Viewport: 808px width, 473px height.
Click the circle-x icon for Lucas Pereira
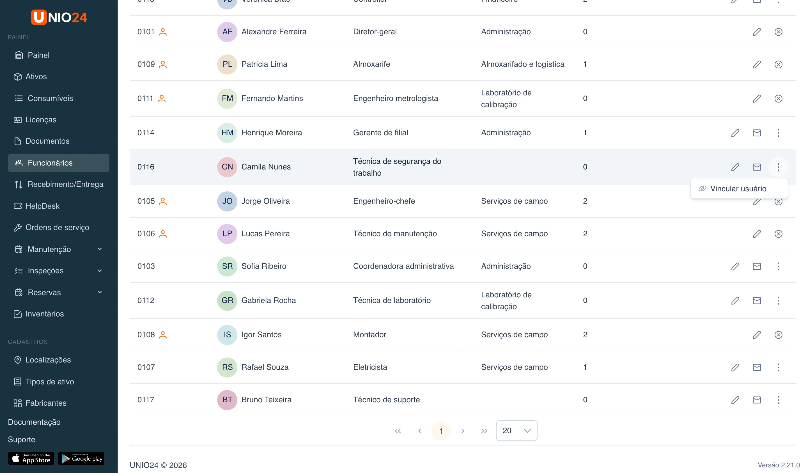point(778,234)
